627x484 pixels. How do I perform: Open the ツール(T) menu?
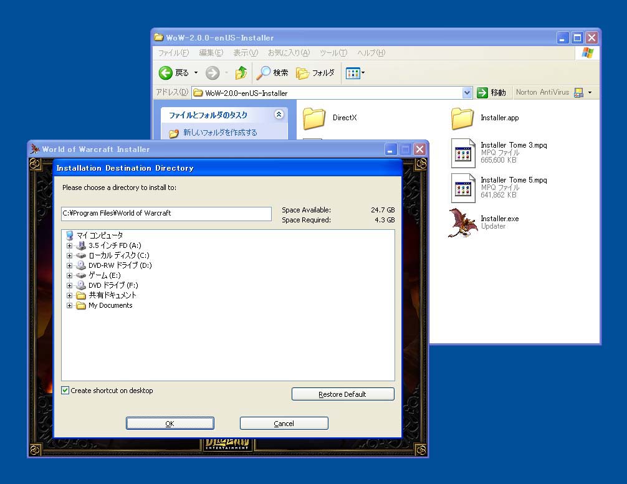pyautogui.click(x=333, y=53)
